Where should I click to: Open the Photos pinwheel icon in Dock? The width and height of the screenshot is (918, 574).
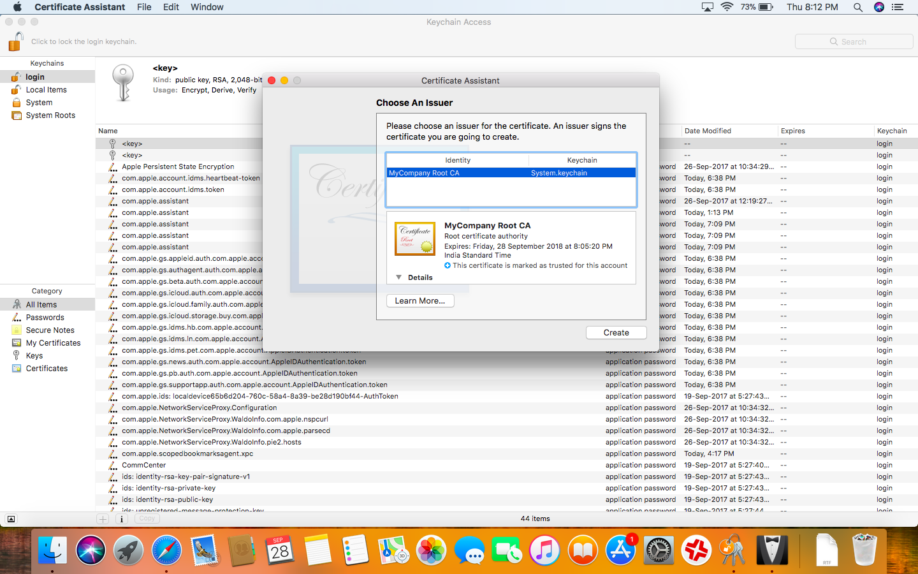(x=432, y=550)
